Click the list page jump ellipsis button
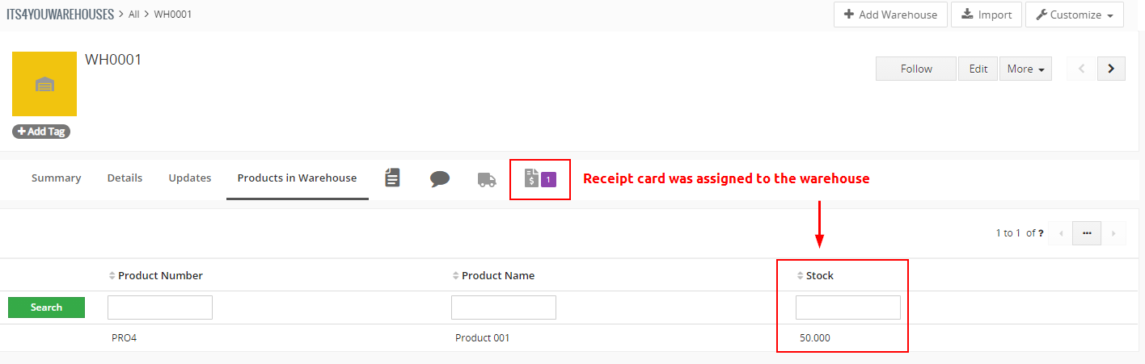 tap(1087, 233)
